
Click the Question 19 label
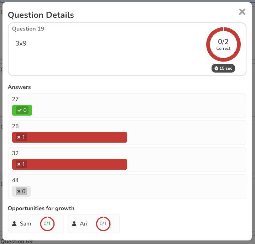click(x=28, y=29)
